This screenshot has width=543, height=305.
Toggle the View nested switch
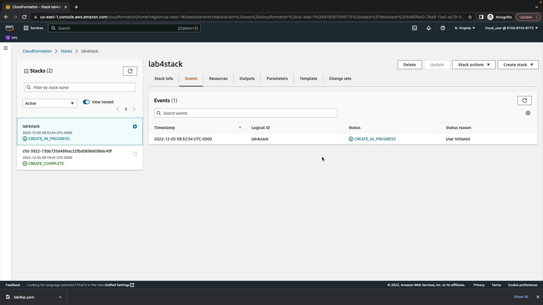86,102
